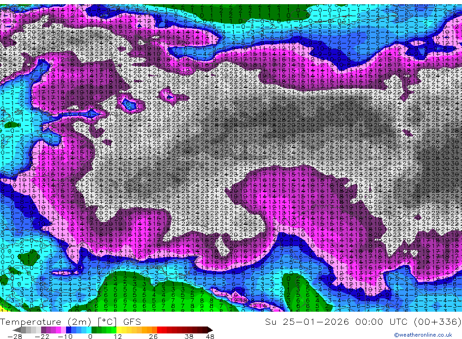Click the '48' label on the color scale
Screen dimensions: 462x339
coord(210,336)
